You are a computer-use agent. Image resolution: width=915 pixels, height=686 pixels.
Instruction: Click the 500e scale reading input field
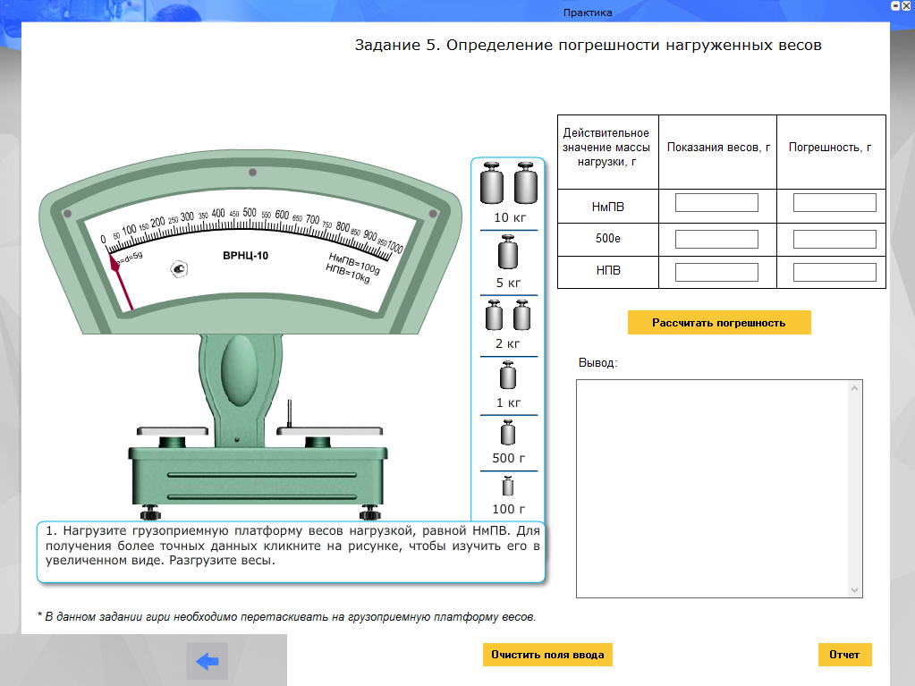716,240
